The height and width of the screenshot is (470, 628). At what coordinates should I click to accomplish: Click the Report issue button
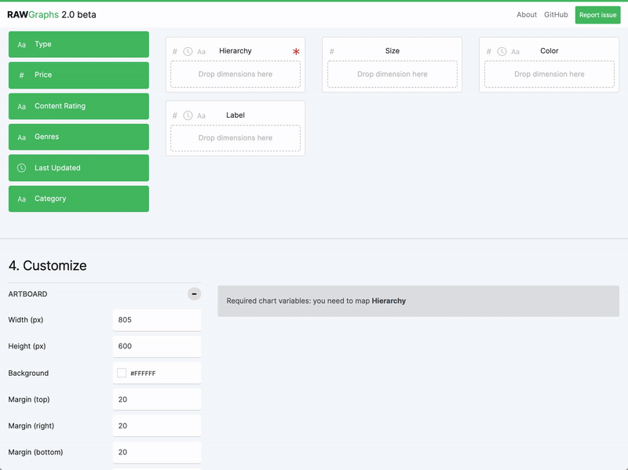pyautogui.click(x=597, y=15)
